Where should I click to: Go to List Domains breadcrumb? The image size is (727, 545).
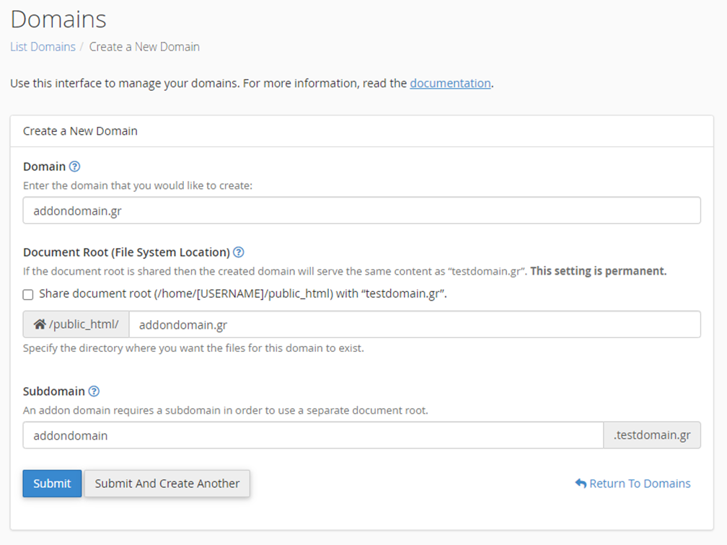(x=43, y=47)
